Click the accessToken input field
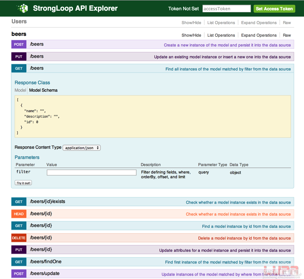The height and width of the screenshot is (279, 304). 226,9
